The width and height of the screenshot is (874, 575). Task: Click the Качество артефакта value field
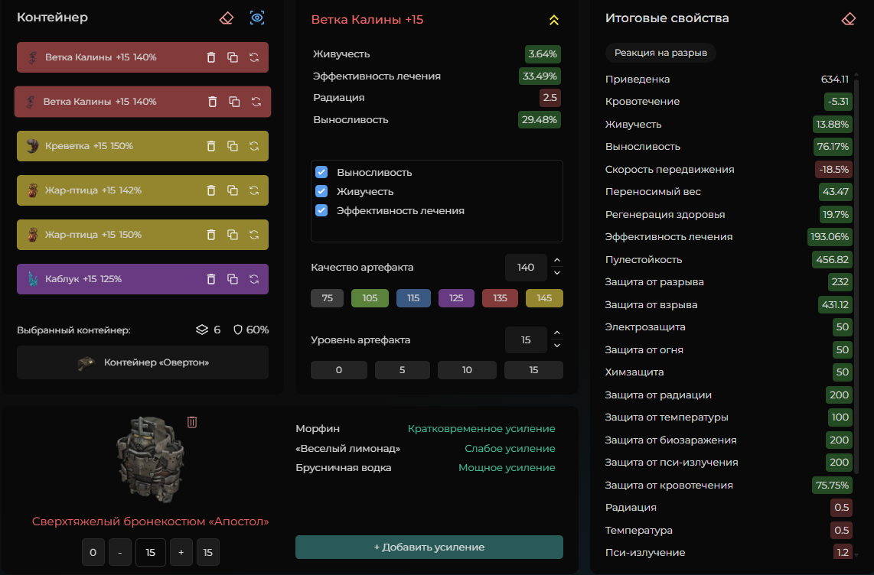click(526, 267)
